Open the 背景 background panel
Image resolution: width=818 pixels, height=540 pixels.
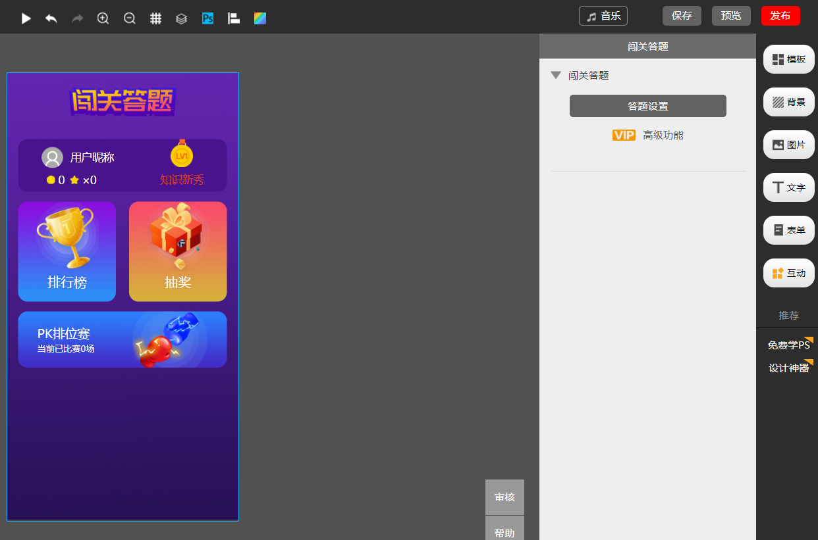(789, 102)
